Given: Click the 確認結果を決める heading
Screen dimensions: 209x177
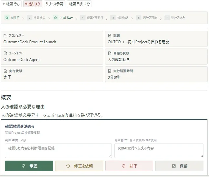Looking at the screenshot, I should click(20, 127).
